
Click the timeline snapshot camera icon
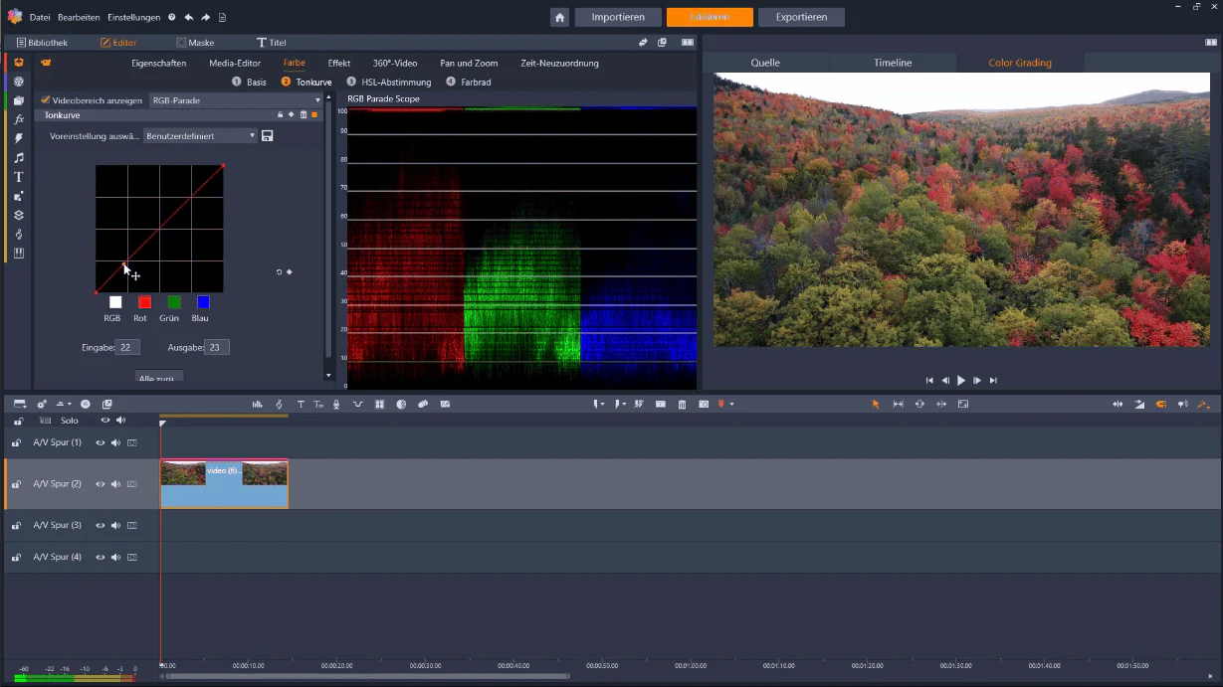[704, 405]
